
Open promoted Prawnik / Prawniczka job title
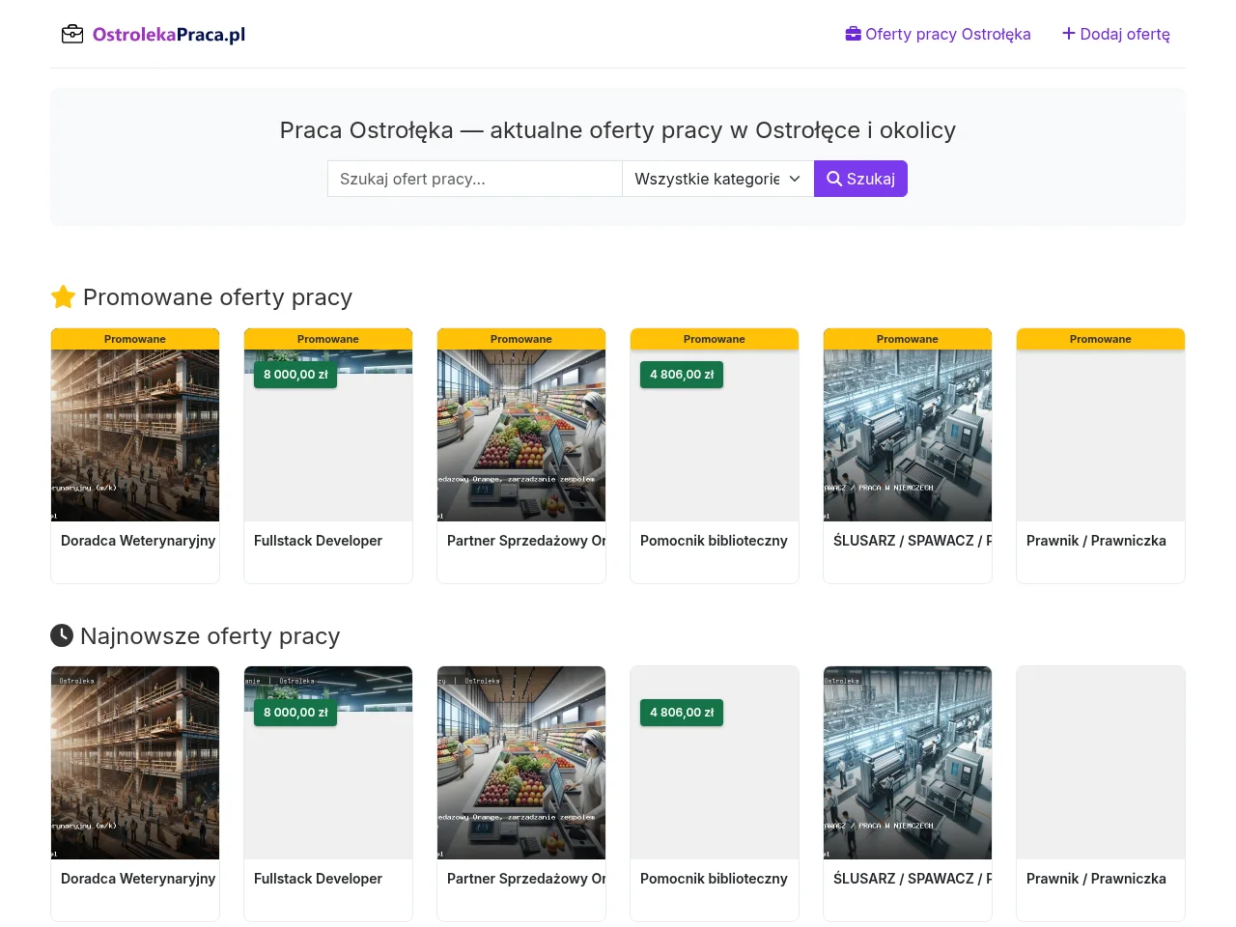click(1096, 541)
